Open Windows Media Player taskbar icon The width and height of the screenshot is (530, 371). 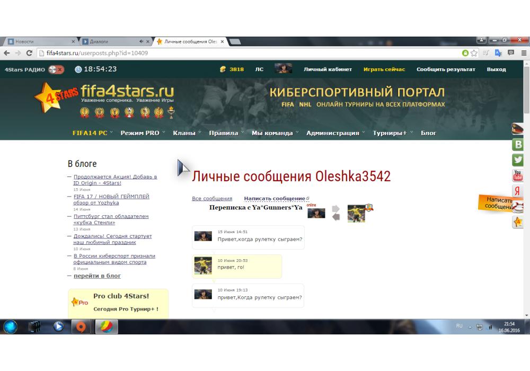(58, 326)
